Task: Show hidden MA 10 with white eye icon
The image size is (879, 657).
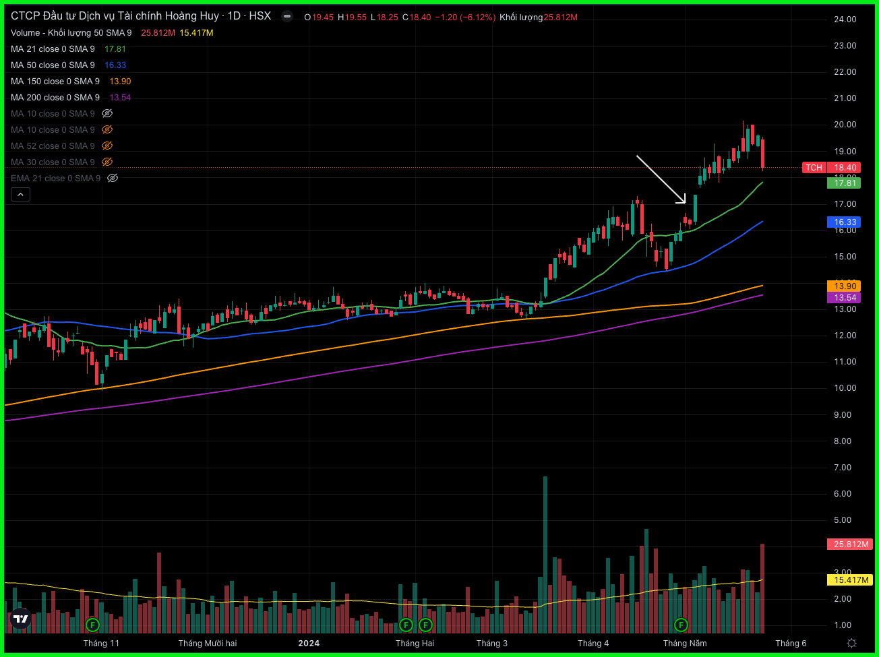Action: coord(107,113)
